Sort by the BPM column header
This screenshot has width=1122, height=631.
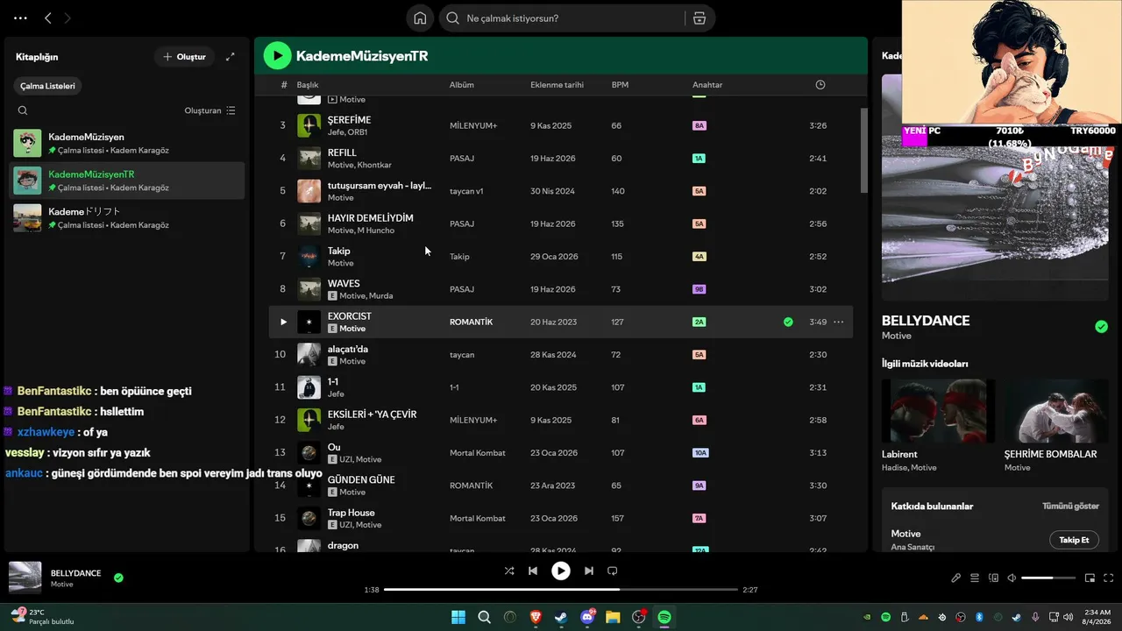[620, 85]
